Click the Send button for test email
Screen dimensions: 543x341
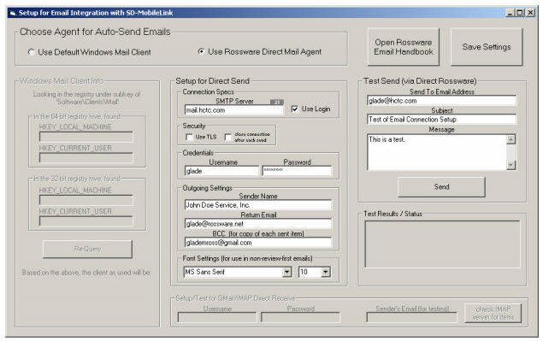point(441,187)
